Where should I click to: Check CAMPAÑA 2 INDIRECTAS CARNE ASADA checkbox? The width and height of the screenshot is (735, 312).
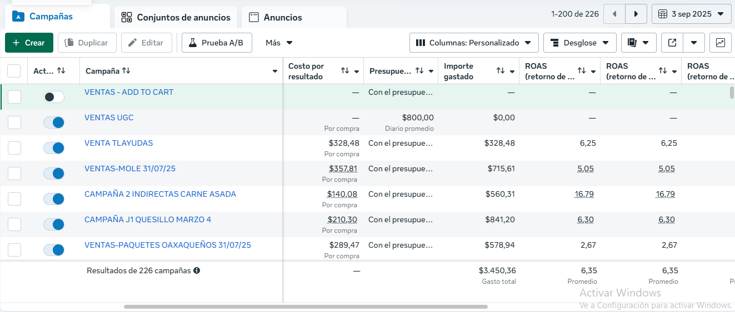click(14, 199)
